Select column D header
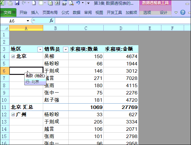191x145 pixels. click(x=121, y=28)
